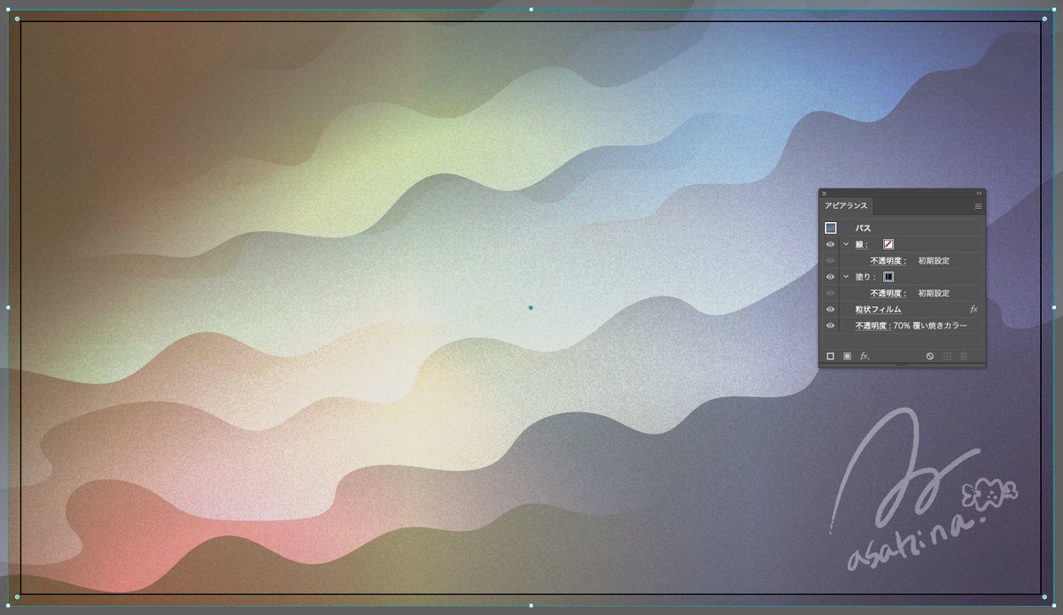The width and height of the screenshot is (1063, 615).
Task: Add a new stroke with the square outline icon
Action: (x=831, y=356)
